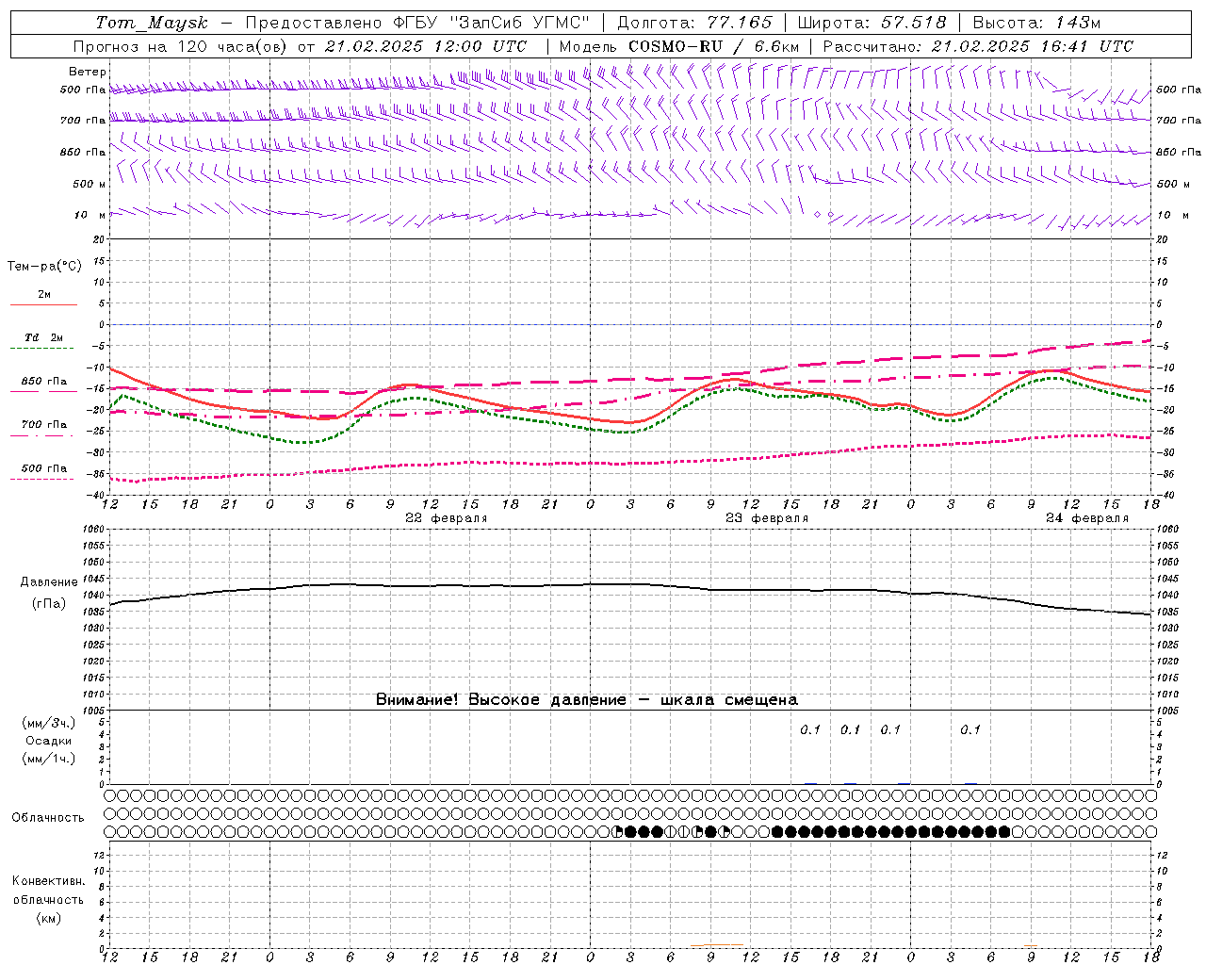Click the (гПа) pressure unit label
1206x965 pixels.
pos(49,604)
